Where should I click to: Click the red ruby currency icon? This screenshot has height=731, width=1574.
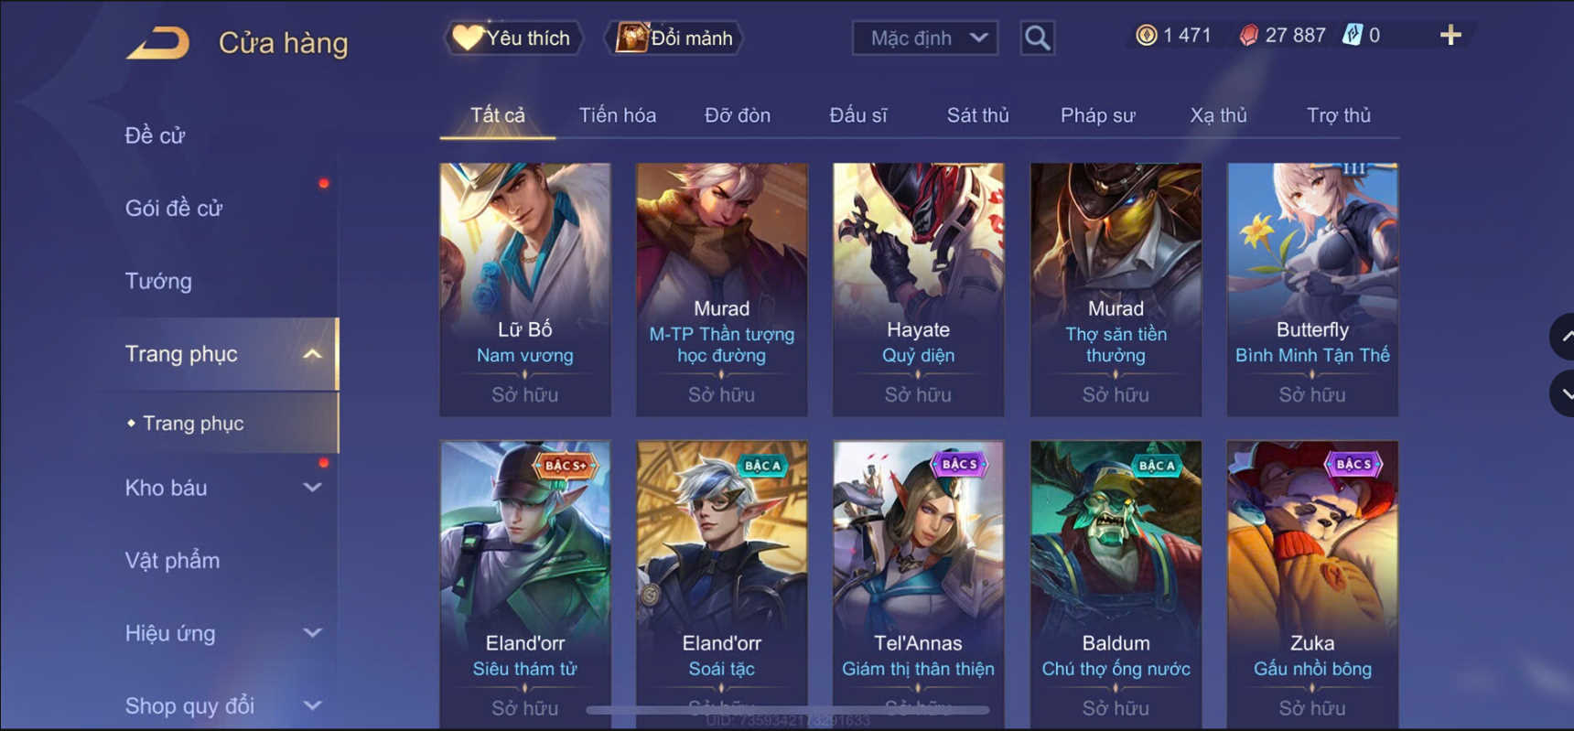click(x=1248, y=36)
